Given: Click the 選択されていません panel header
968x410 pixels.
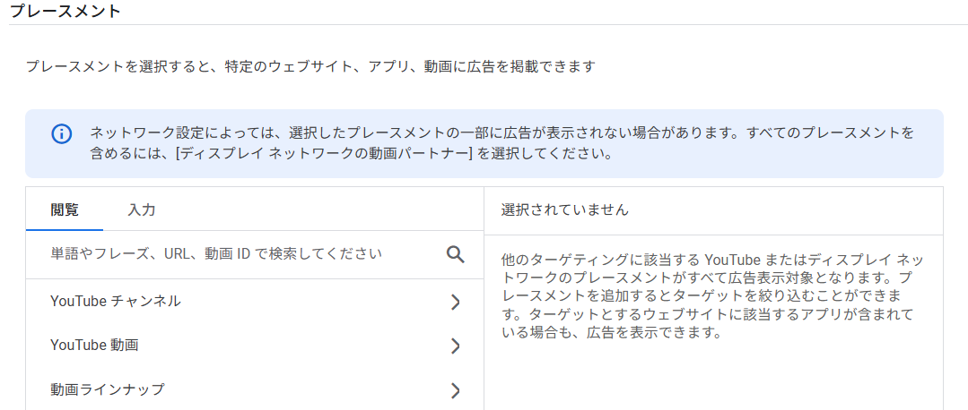Looking at the screenshot, I should tap(565, 210).
